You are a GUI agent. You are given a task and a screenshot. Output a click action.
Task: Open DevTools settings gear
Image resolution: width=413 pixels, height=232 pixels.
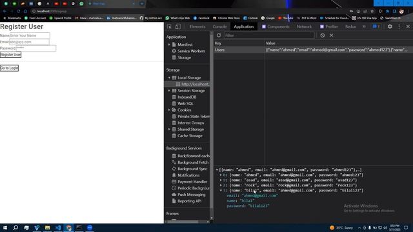click(x=390, y=26)
